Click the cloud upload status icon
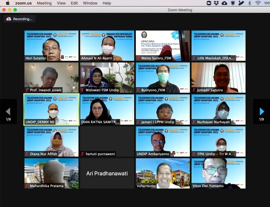 (224, 3)
